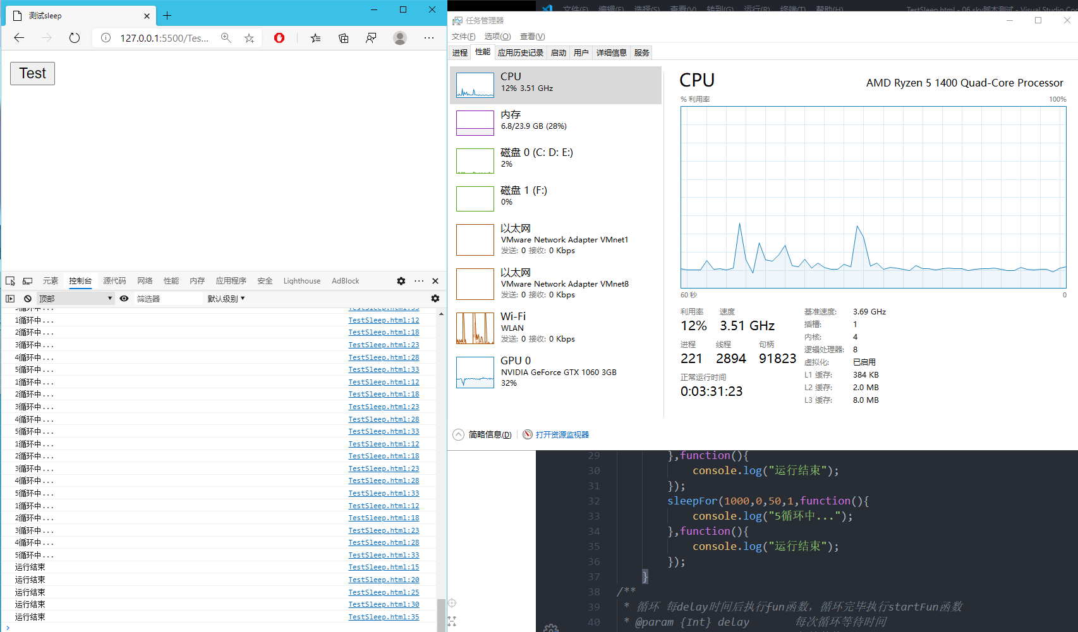The width and height of the screenshot is (1078, 632).
Task: Toggle the device emulation toolbar in DevTools
Action: (27, 280)
